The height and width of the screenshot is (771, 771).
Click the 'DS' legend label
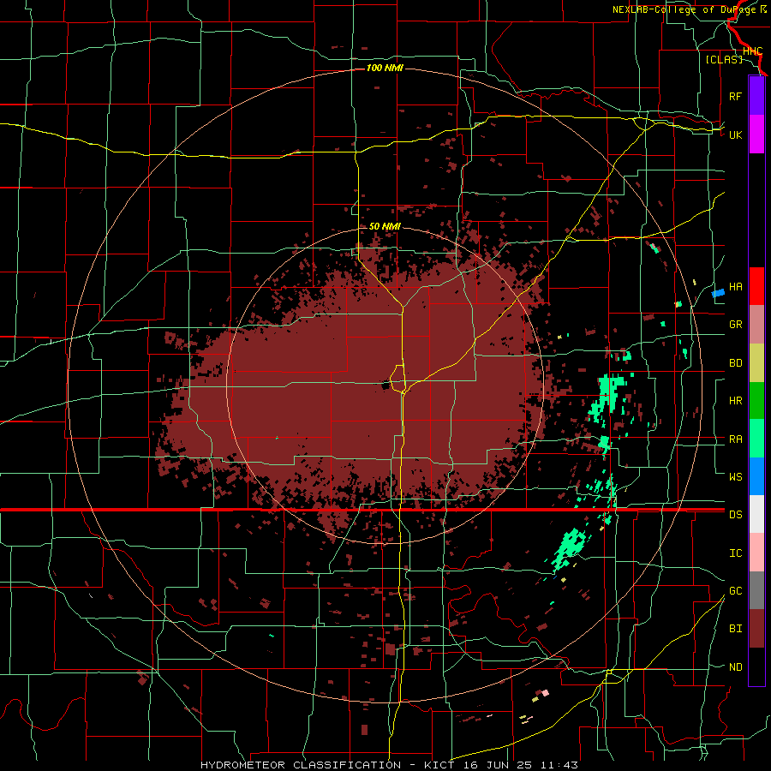(x=735, y=515)
